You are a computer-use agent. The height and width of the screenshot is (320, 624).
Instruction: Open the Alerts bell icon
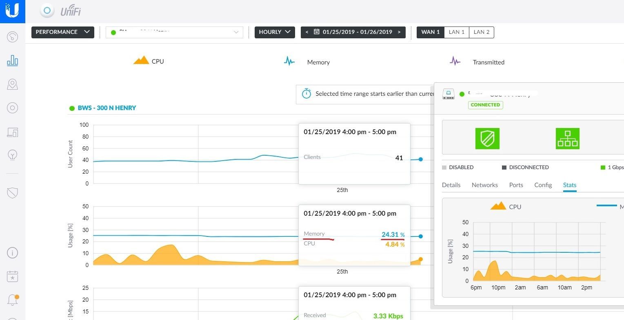pos(12,300)
